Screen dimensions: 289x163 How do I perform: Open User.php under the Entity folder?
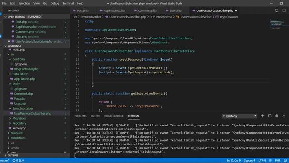[20, 104]
